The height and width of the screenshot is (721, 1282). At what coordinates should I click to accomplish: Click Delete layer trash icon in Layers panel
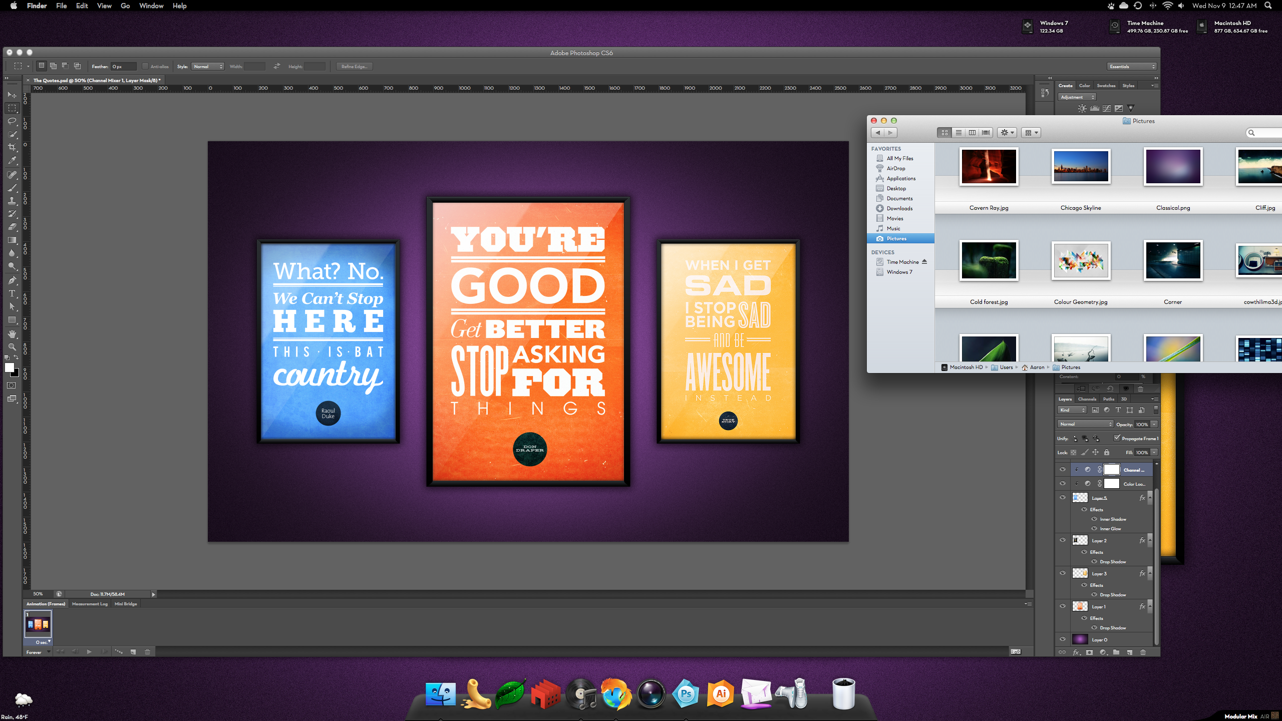click(1143, 652)
